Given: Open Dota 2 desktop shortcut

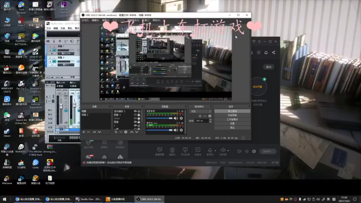Looking at the screenshot, I should coord(21,22).
